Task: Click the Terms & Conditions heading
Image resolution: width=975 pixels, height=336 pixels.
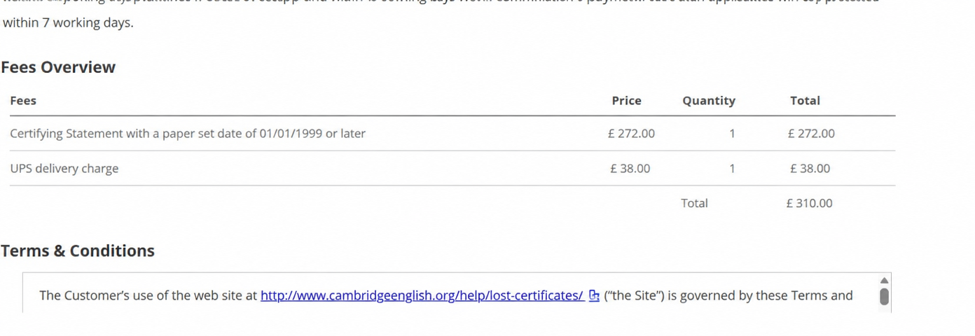Action: point(78,251)
